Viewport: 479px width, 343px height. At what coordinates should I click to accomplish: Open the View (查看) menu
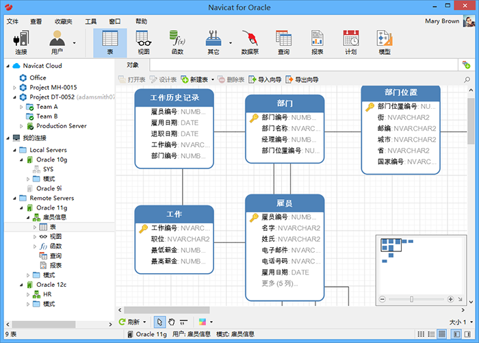[x=36, y=21]
